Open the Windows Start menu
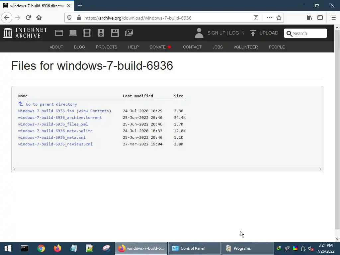 click(8, 248)
